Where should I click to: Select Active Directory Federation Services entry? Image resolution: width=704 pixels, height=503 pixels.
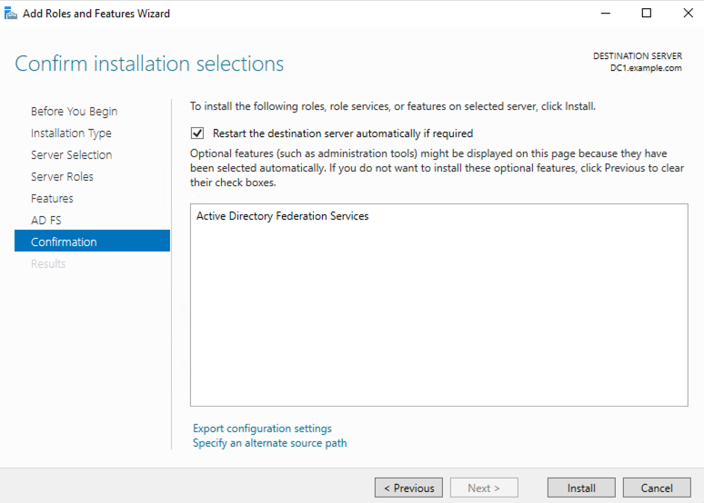pyautogui.click(x=282, y=216)
